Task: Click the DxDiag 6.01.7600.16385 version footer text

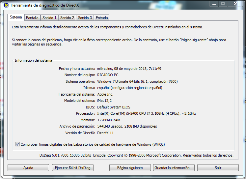Action: pos(136,155)
